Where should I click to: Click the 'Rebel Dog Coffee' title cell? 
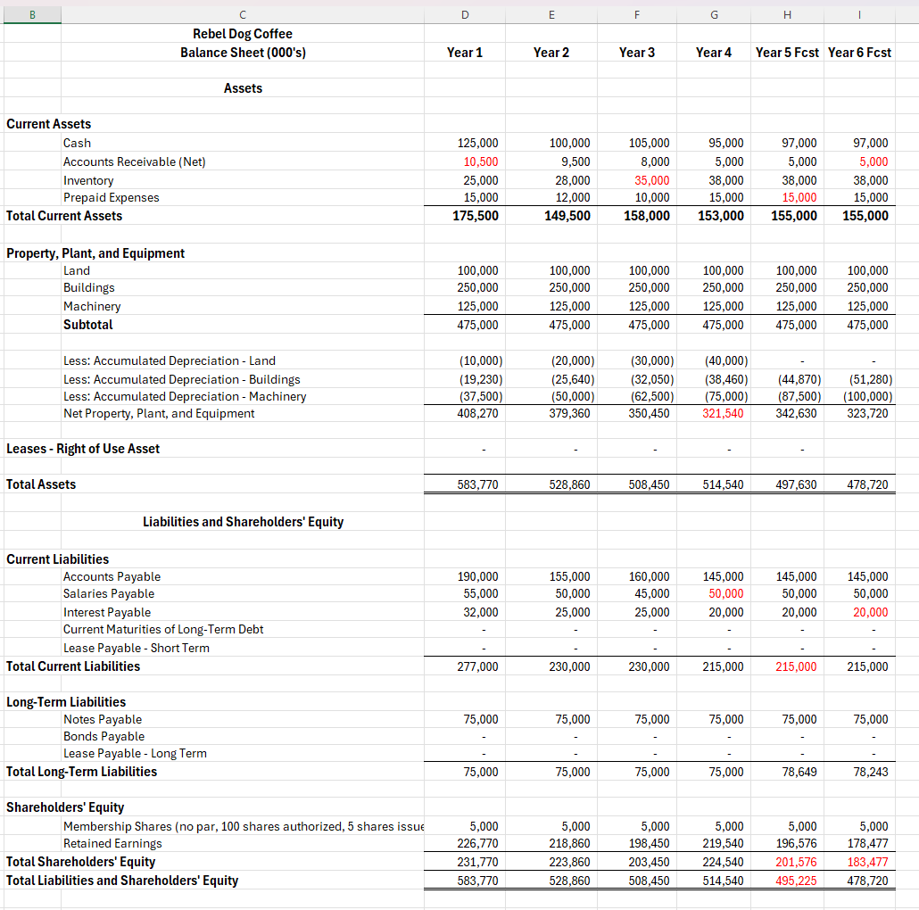point(243,34)
